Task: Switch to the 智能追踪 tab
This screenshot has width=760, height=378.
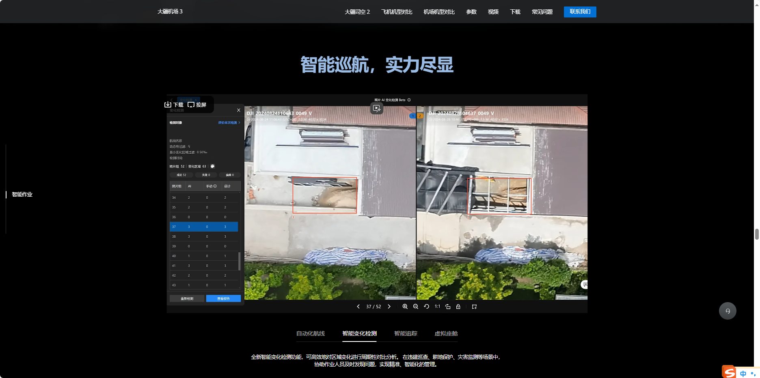Action: click(x=406, y=333)
